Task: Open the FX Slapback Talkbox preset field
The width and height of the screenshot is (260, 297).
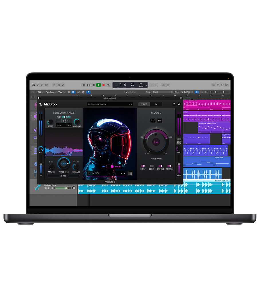Action: point(110,104)
